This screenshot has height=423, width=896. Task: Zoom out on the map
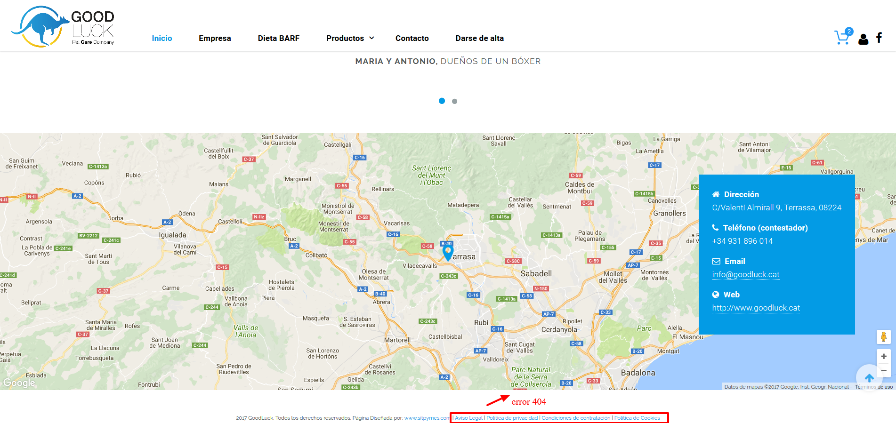click(884, 371)
